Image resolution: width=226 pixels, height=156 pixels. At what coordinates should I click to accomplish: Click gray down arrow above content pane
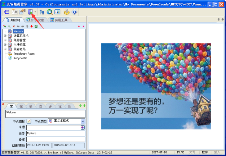[x=223, y=19]
